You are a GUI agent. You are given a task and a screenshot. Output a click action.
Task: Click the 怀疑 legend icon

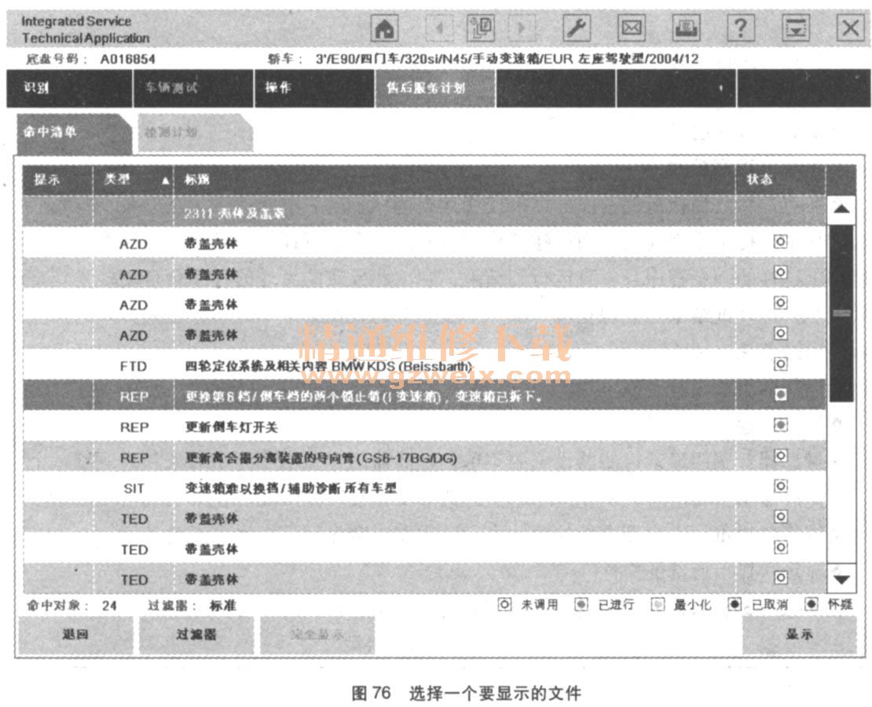[x=812, y=604]
